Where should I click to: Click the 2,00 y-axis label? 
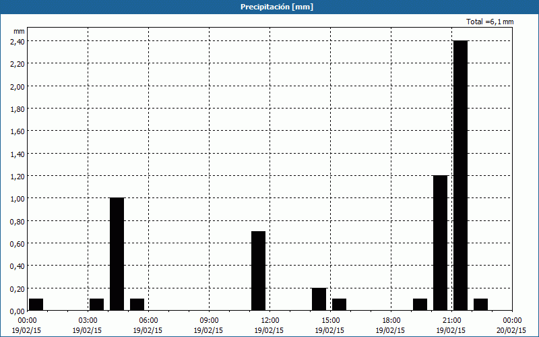[18, 86]
